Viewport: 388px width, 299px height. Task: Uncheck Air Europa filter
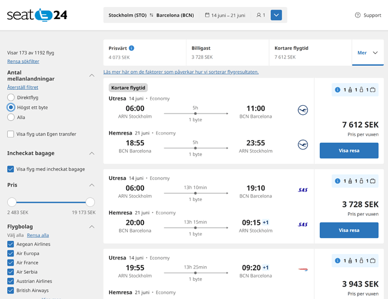10,253
